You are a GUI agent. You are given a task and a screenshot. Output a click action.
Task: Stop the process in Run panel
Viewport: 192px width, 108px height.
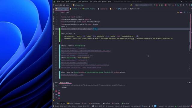tap(56, 91)
